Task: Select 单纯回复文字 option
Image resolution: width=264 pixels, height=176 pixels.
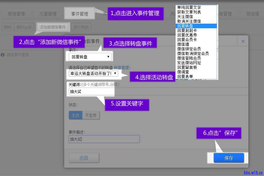Action: (x=189, y=7)
